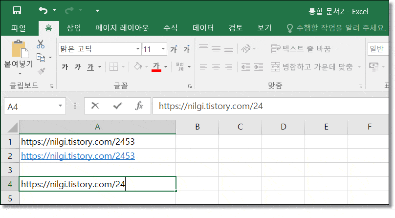Toggle 텍스트 줄 바꿈 wrap text

[x=301, y=49]
